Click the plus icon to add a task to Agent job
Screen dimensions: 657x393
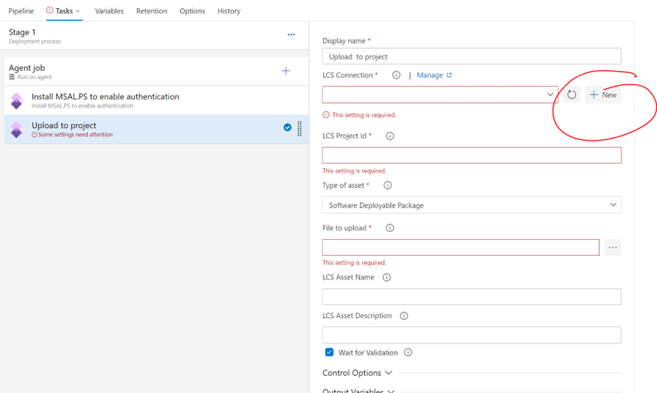pos(285,71)
